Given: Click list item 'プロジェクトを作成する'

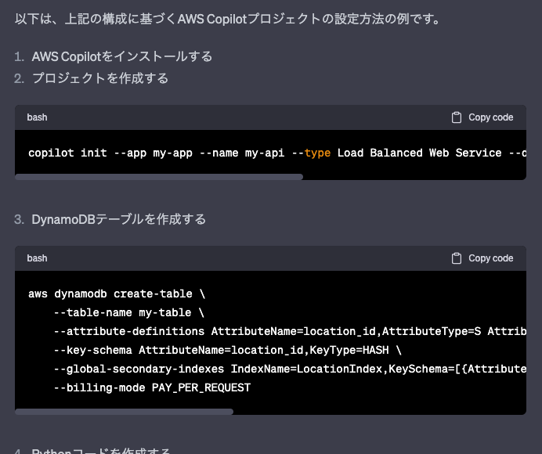Looking at the screenshot, I should point(100,78).
